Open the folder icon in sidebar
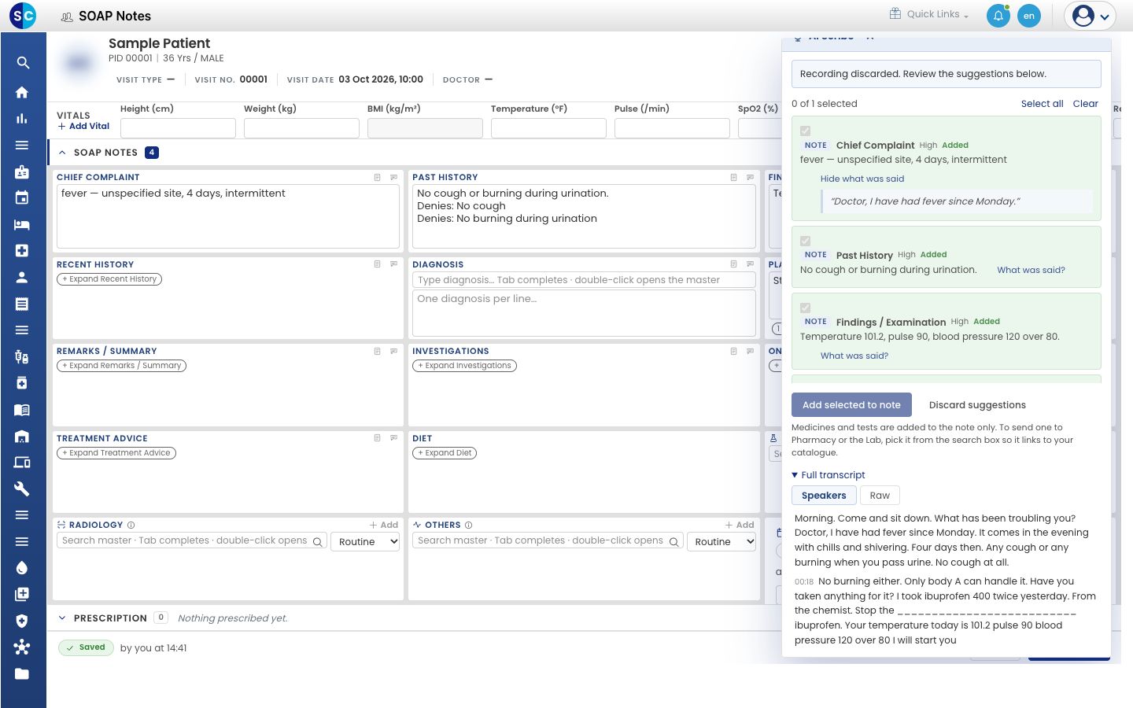The height and width of the screenshot is (708, 1133). point(22,673)
